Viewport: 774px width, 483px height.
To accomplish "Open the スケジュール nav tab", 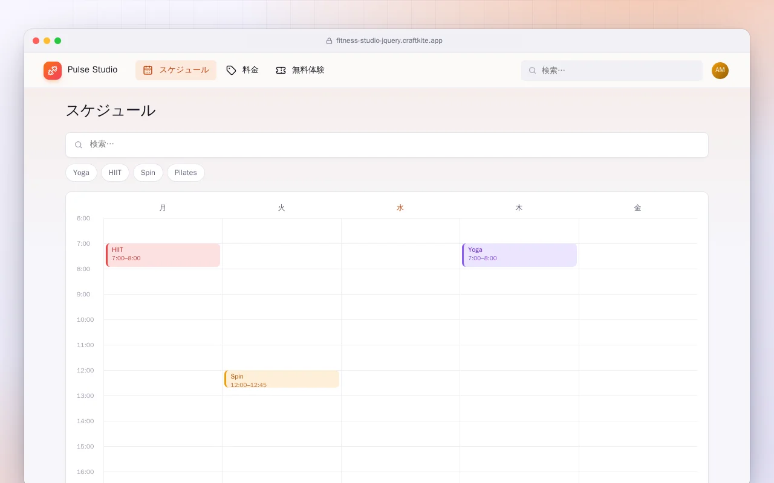I will click(x=176, y=70).
